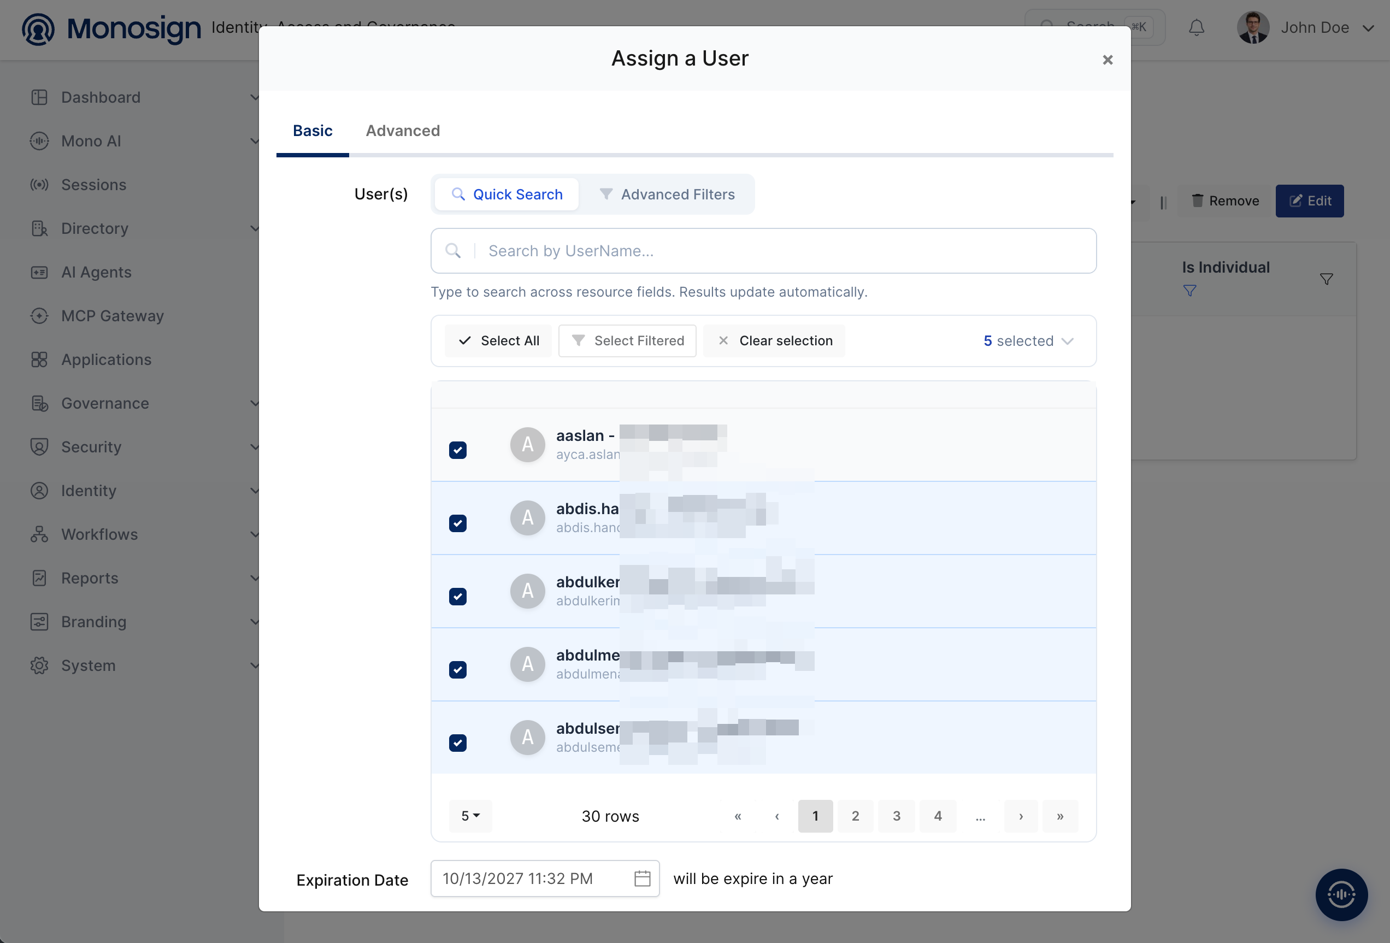
Task: Click the Applications sidebar icon
Action: click(39, 359)
